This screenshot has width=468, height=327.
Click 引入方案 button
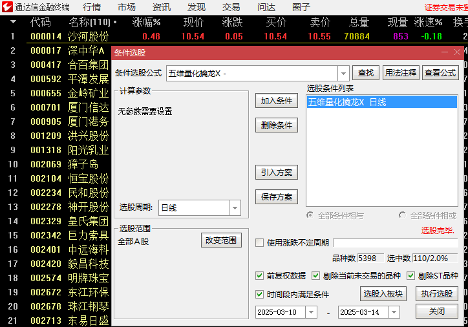point(277,173)
